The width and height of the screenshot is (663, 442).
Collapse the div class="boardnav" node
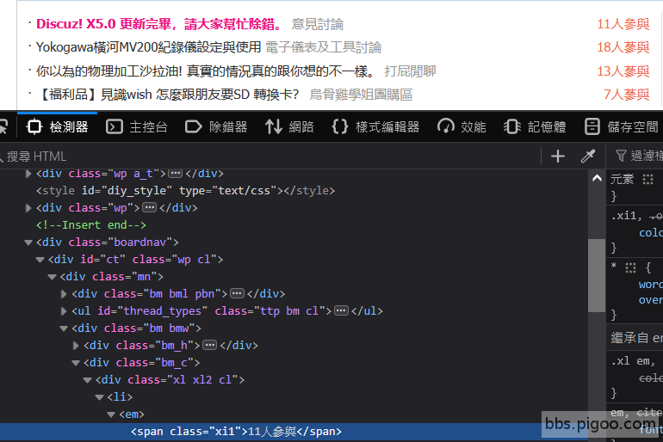pos(28,242)
